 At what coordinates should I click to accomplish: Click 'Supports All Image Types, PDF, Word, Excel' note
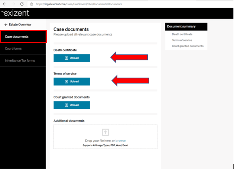105,145
